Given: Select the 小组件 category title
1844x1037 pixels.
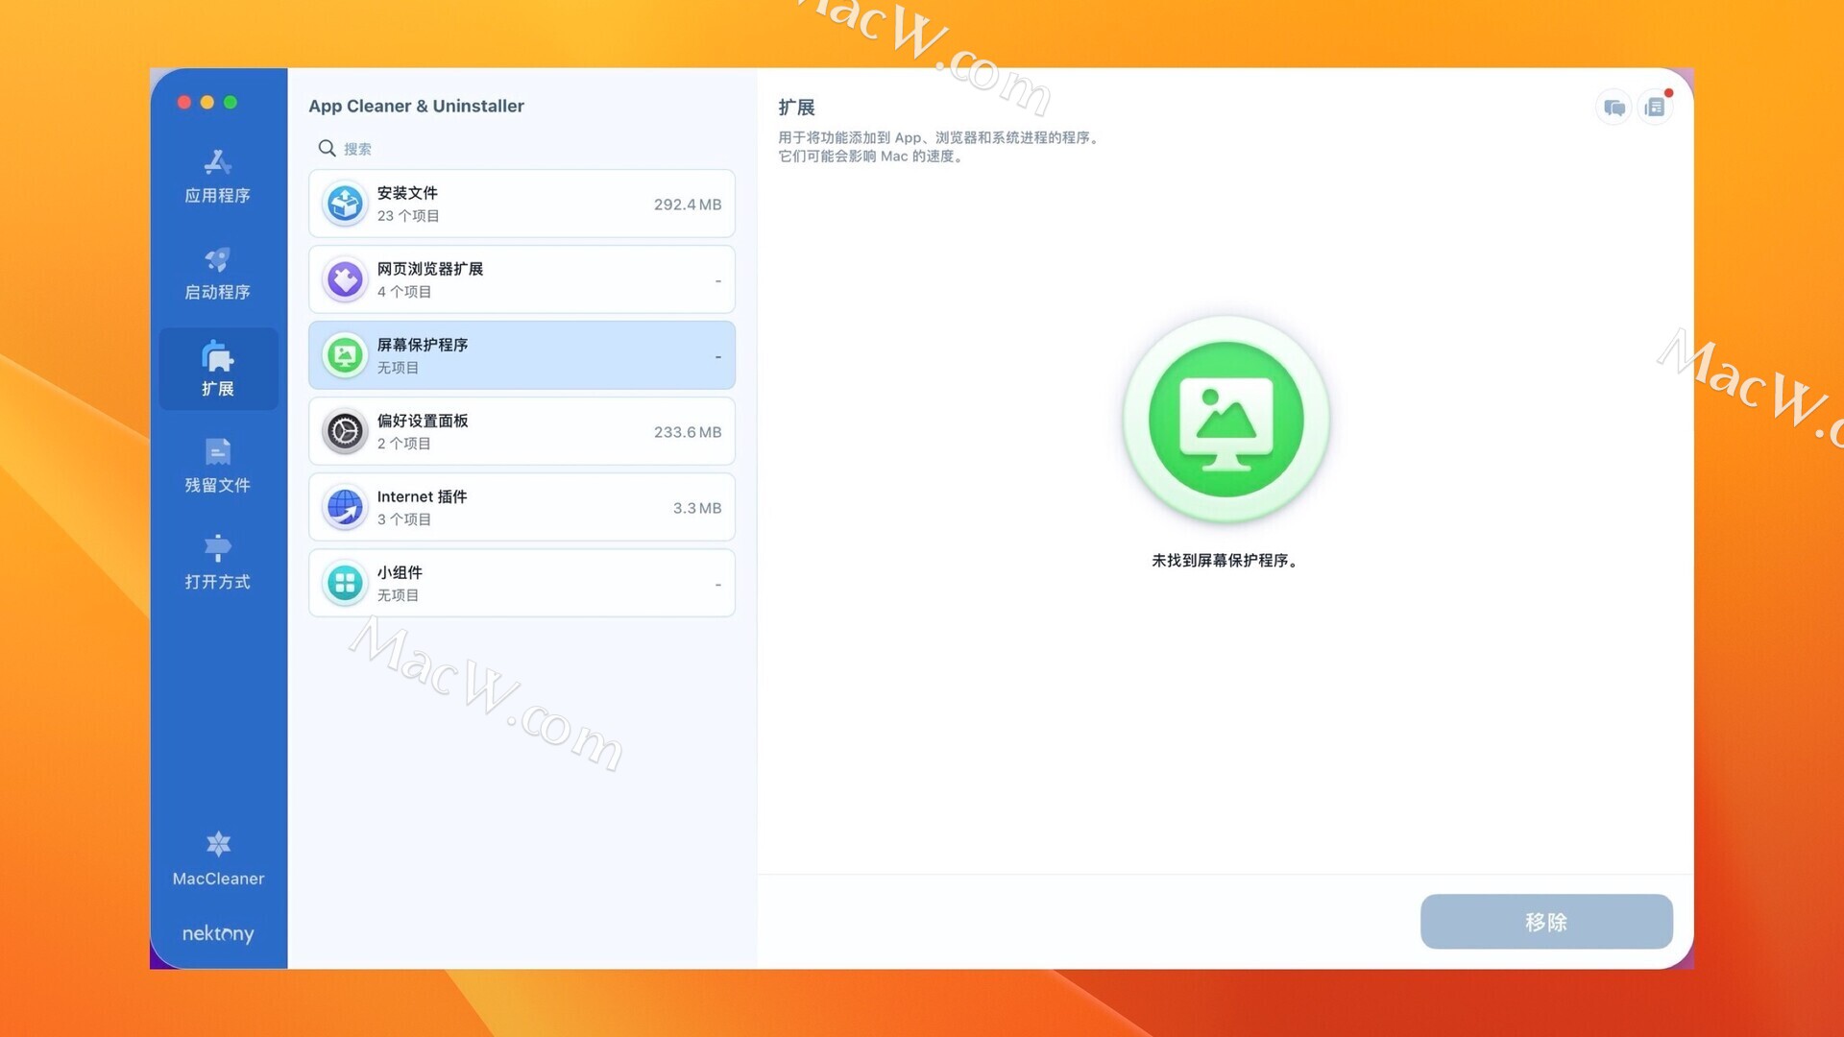Looking at the screenshot, I should pyautogui.click(x=400, y=572).
